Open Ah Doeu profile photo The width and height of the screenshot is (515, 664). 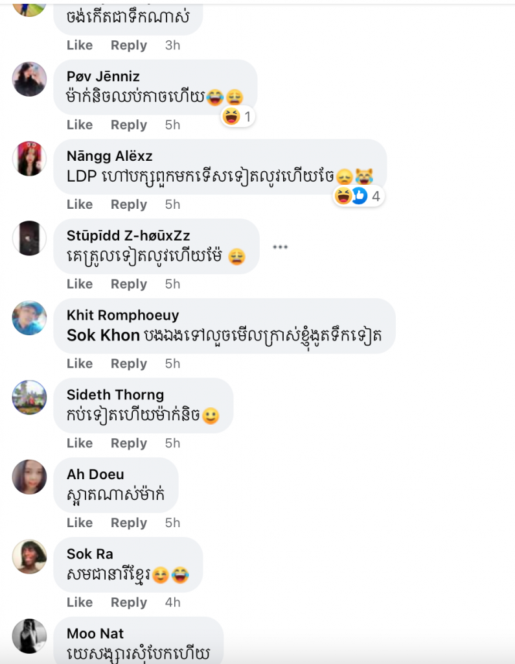[x=29, y=477]
